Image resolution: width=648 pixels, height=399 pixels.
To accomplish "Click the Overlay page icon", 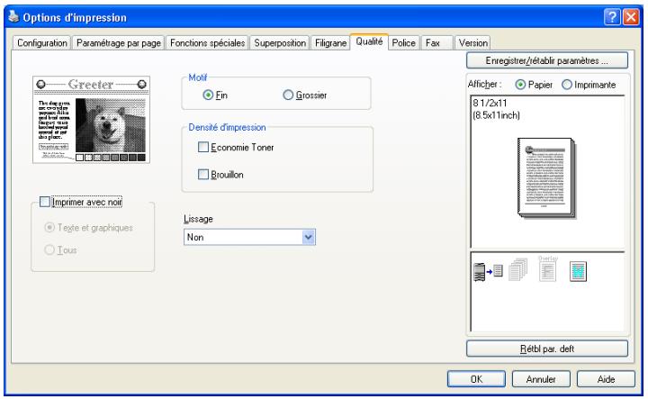I will [x=548, y=268].
